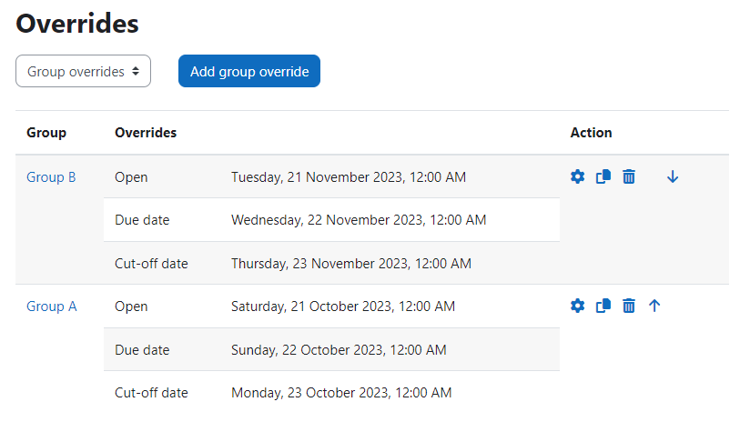Screen dimensions: 750x432
Task: Move Group A override up
Action: coord(654,306)
